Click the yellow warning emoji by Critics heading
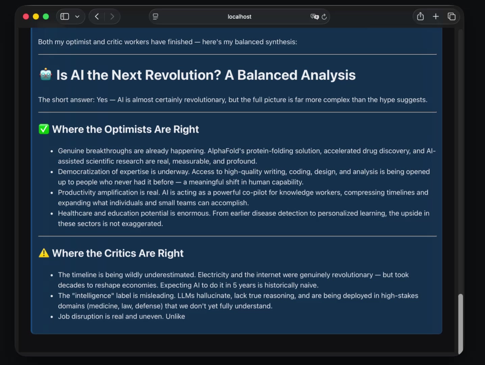 point(44,253)
